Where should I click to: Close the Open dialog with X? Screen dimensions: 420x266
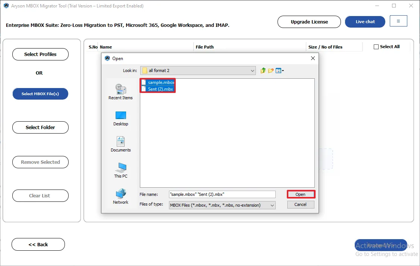[x=313, y=59]
